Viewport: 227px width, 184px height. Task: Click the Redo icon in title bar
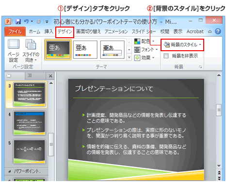point(38,21)
